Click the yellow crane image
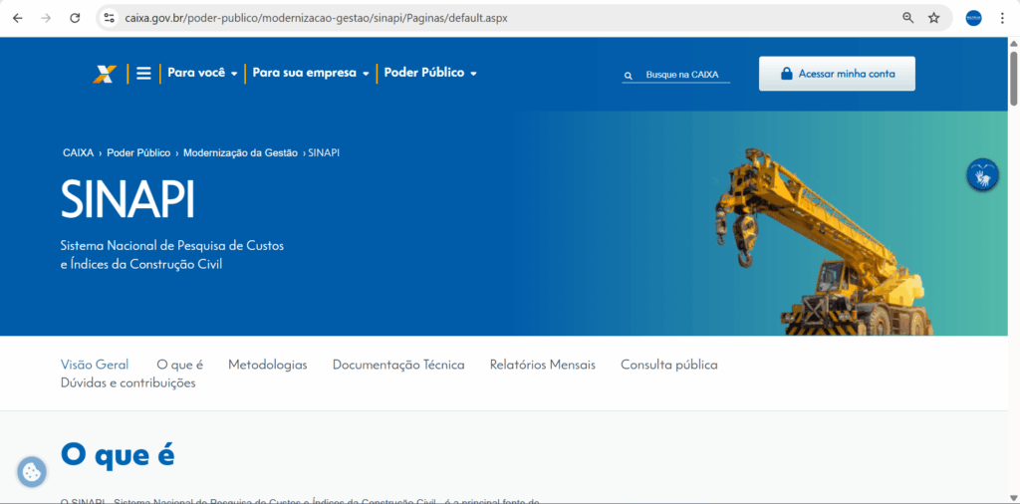 pyautogui.click(x=825, y=241)
